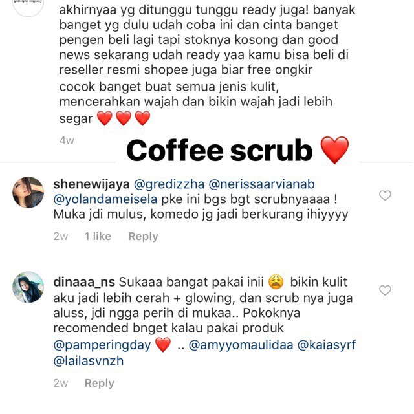Like shenewijaya's comment with the heart icon

385,195
